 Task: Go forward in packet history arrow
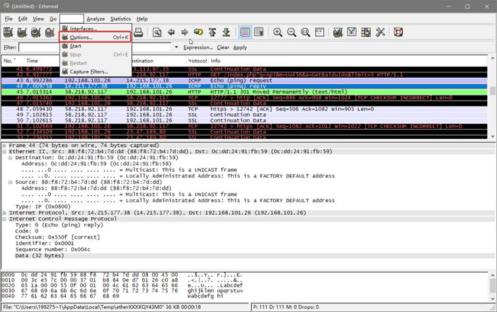(x=184, y=32)
